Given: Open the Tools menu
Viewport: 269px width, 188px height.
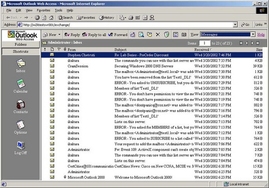Looking at the screenshot, I should click(58, 10).
